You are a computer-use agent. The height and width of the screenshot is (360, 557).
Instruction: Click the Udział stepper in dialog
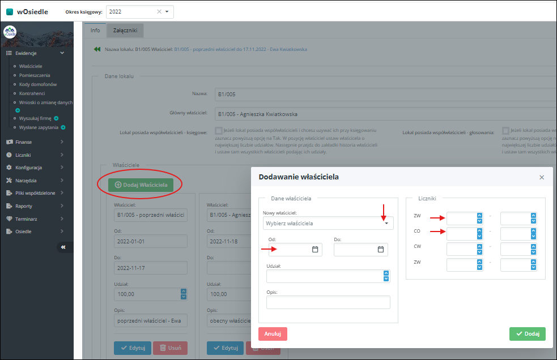coord(386,276)
